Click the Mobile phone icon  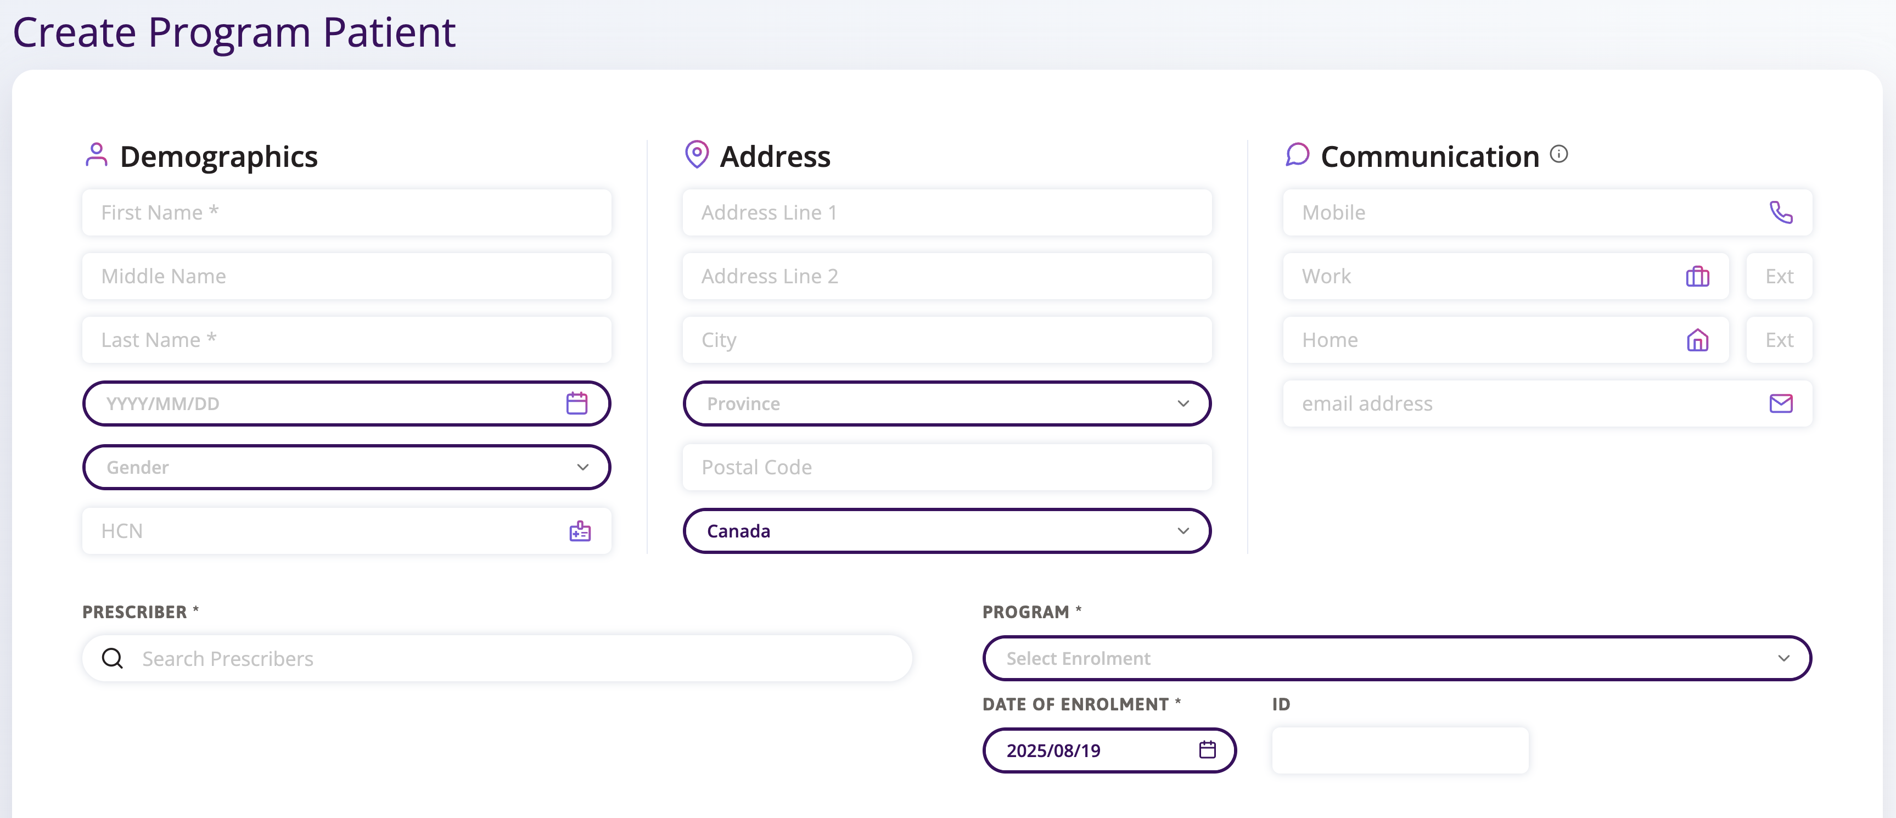point(1780,212)
